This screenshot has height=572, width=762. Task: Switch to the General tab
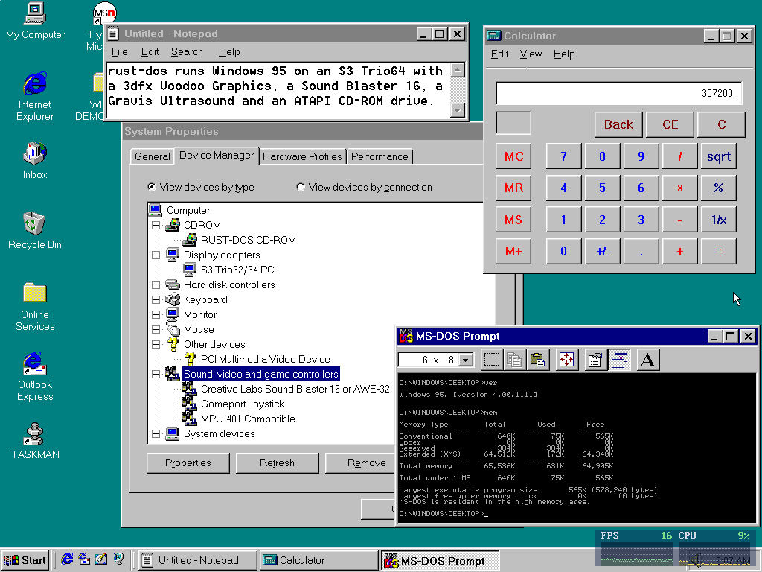(152, 156)
